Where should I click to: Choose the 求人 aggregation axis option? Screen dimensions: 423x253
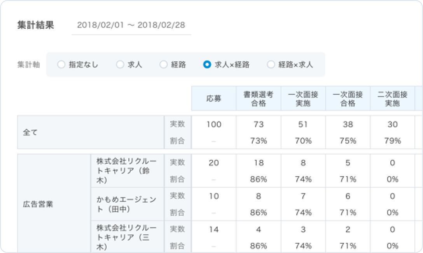pyautogui.click(x=120, y=65)
